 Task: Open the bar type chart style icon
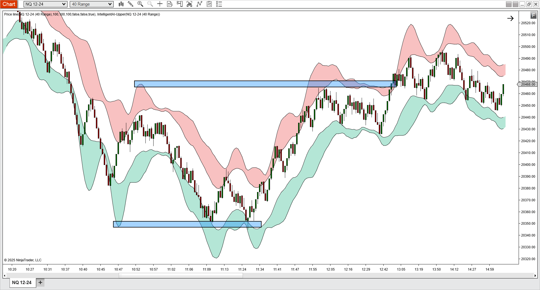121,4
